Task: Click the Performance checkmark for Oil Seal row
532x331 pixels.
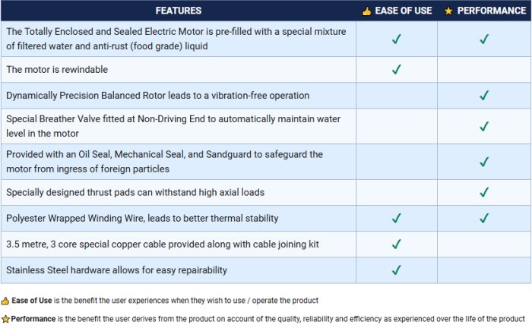Action: tap(484, 161)
